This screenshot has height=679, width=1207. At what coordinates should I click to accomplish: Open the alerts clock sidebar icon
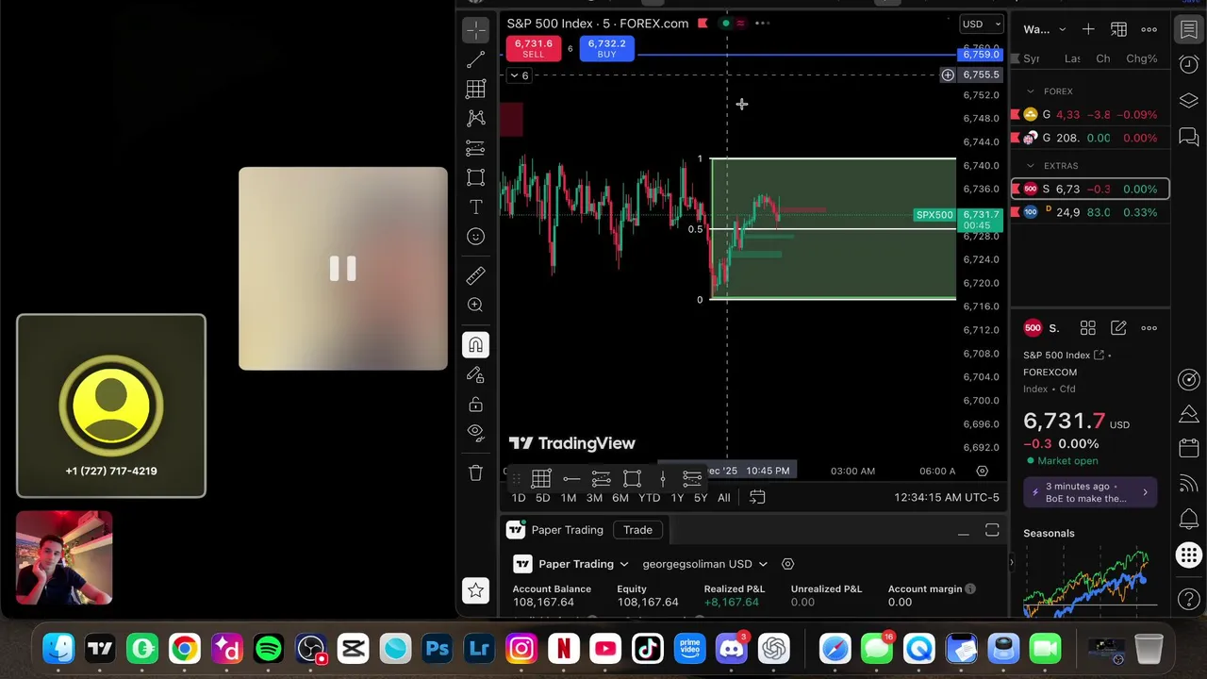point(1188,63)
